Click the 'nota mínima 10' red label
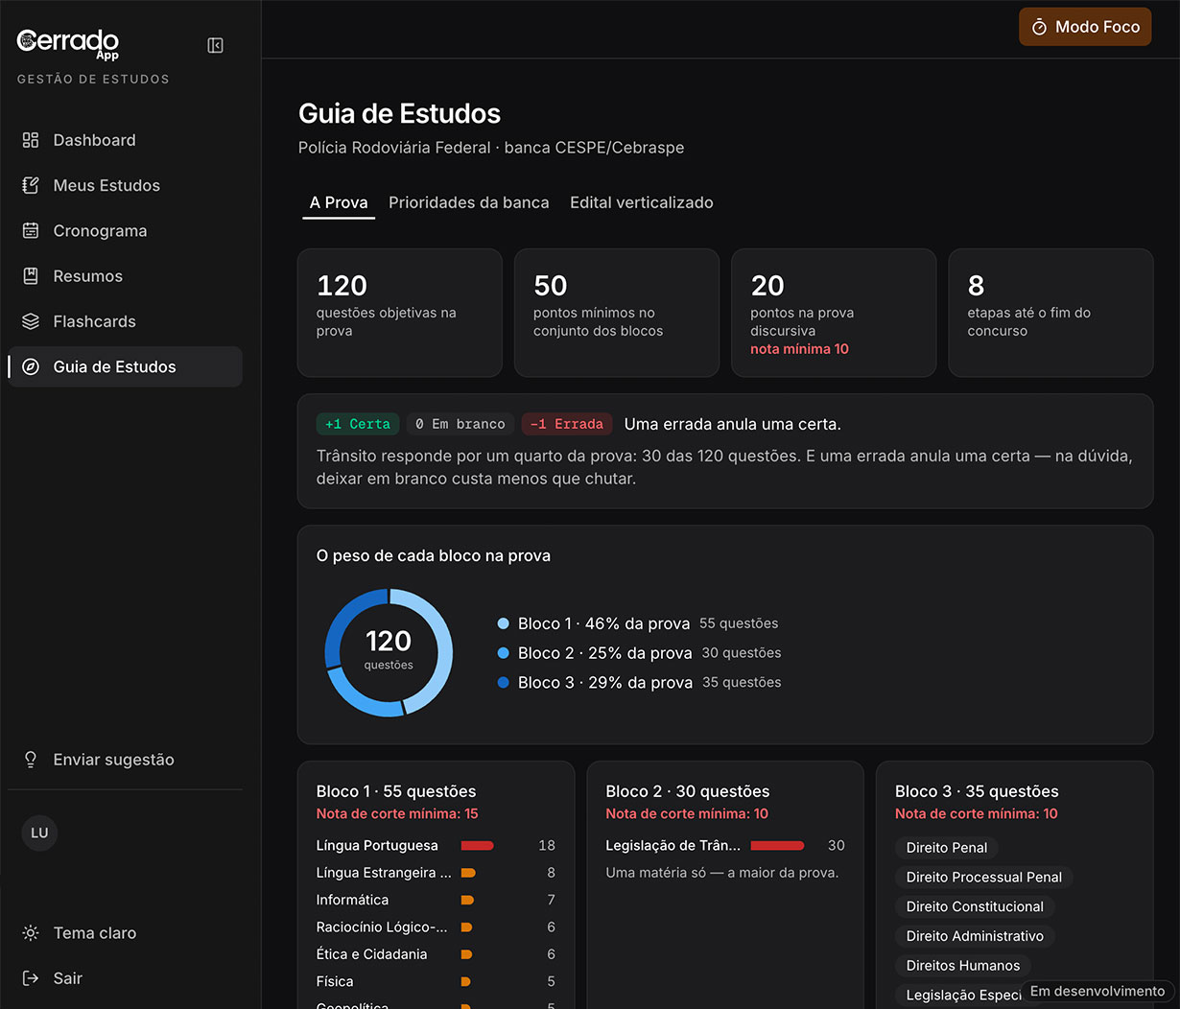This screenshot has width=1180, height=1009. coord(799,349)
